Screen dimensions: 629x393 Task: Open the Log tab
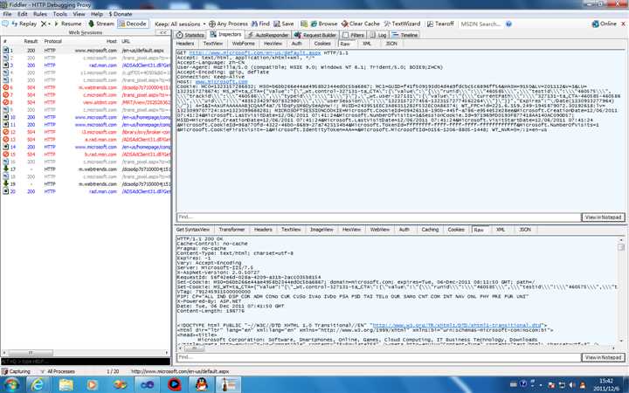378,35
